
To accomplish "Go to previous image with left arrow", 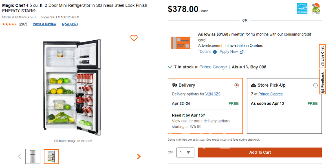I will 19,156.
